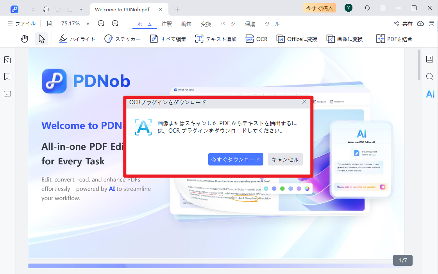Screen dimensions: 438x274
Task: Click the save icon in title bar
Action: (34, 9)
